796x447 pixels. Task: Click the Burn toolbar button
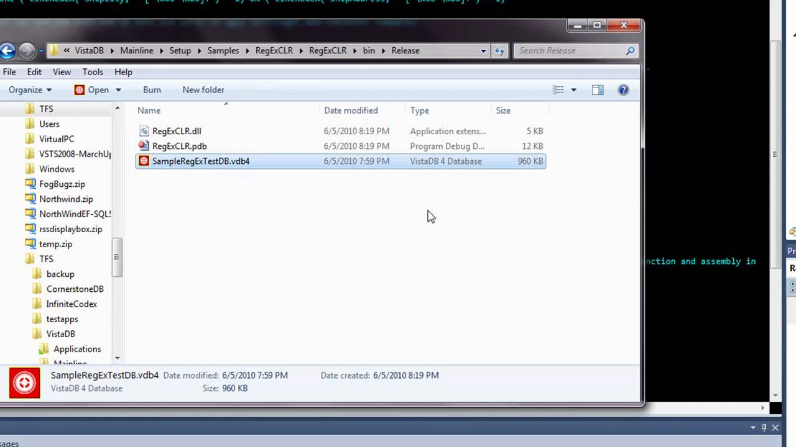click(152, 90)
